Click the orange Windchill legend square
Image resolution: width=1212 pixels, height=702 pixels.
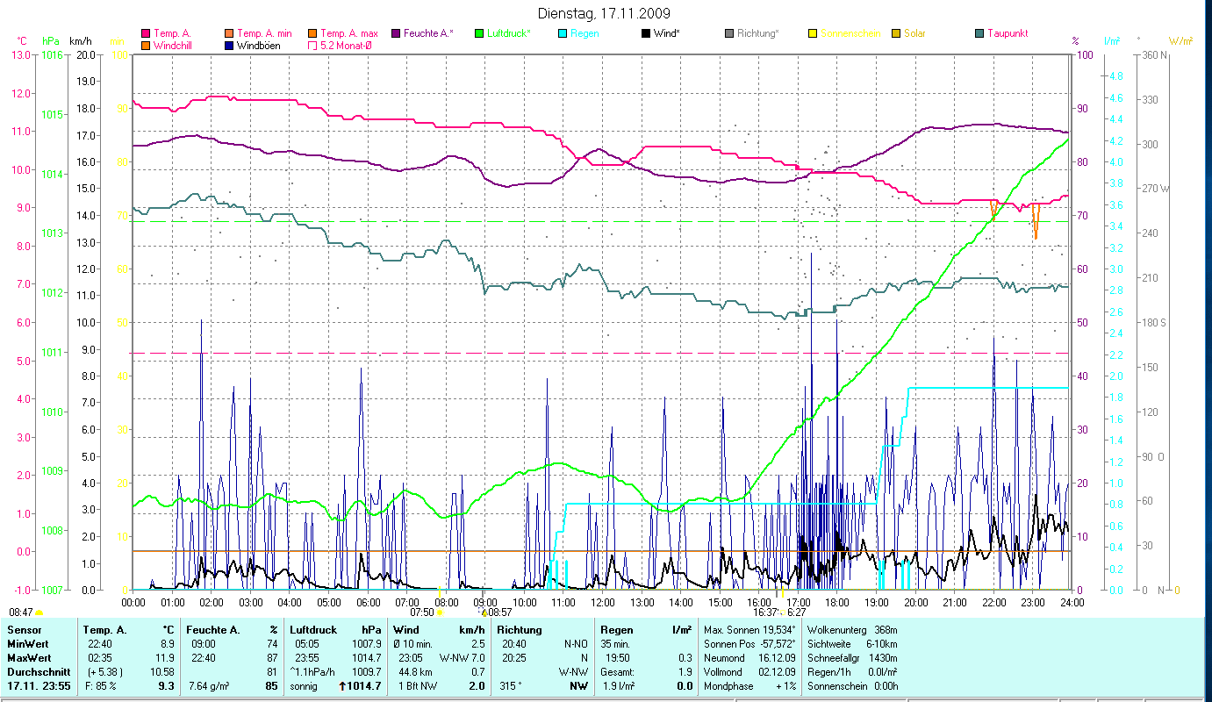146,45
